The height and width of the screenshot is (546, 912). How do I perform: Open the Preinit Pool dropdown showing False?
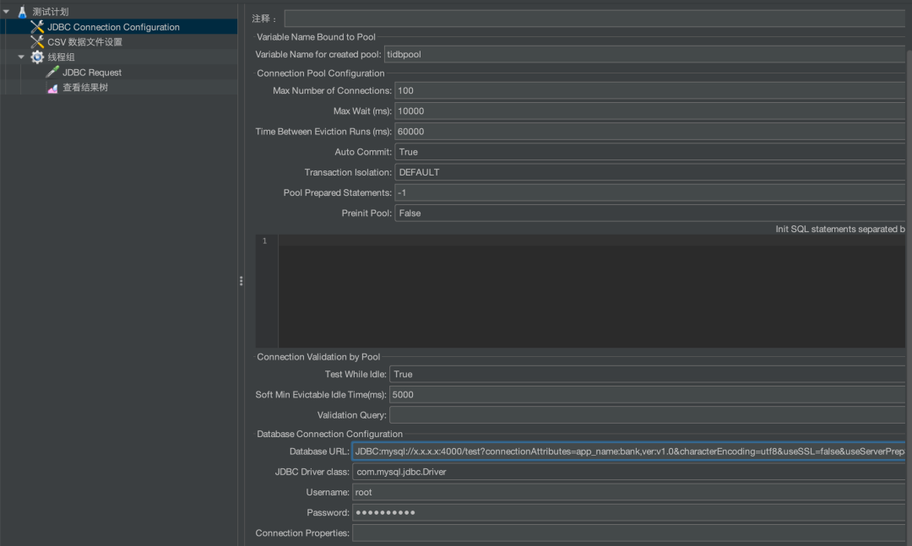coord(649,213)
